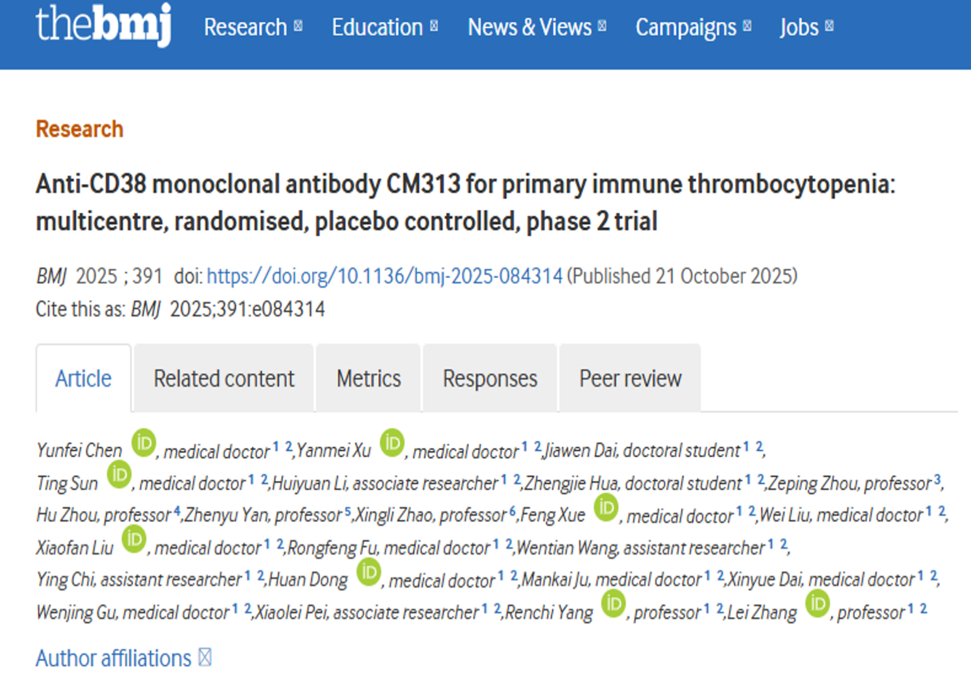971x678 pixels.
Task: Expand the Research navigation menu
Action: [x=253, y=27]
